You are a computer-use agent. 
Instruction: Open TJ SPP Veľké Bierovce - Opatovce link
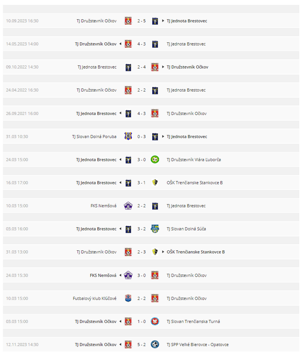[198, 344]
